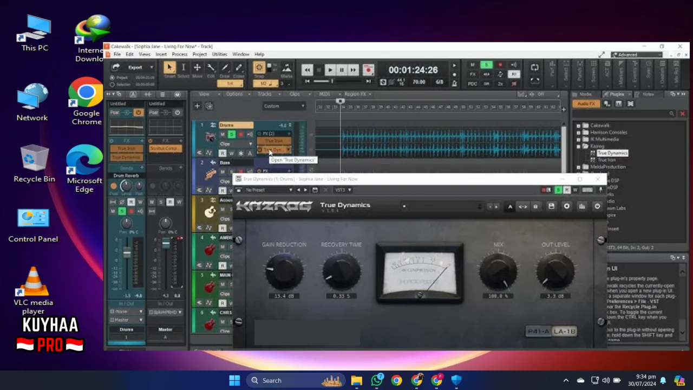Switch to the P41-A compressor model
The width and height of the screenshot is (693, 390).
539,331
